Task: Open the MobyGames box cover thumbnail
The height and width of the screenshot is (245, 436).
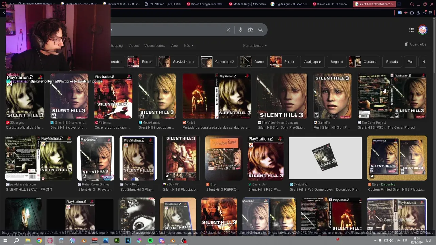Action: tap(157, 96)
